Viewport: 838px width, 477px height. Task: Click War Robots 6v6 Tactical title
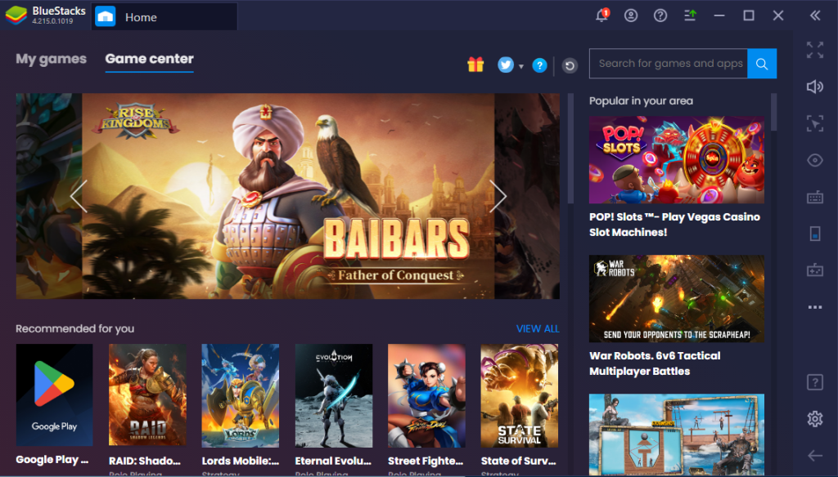(x=655, y=363)
